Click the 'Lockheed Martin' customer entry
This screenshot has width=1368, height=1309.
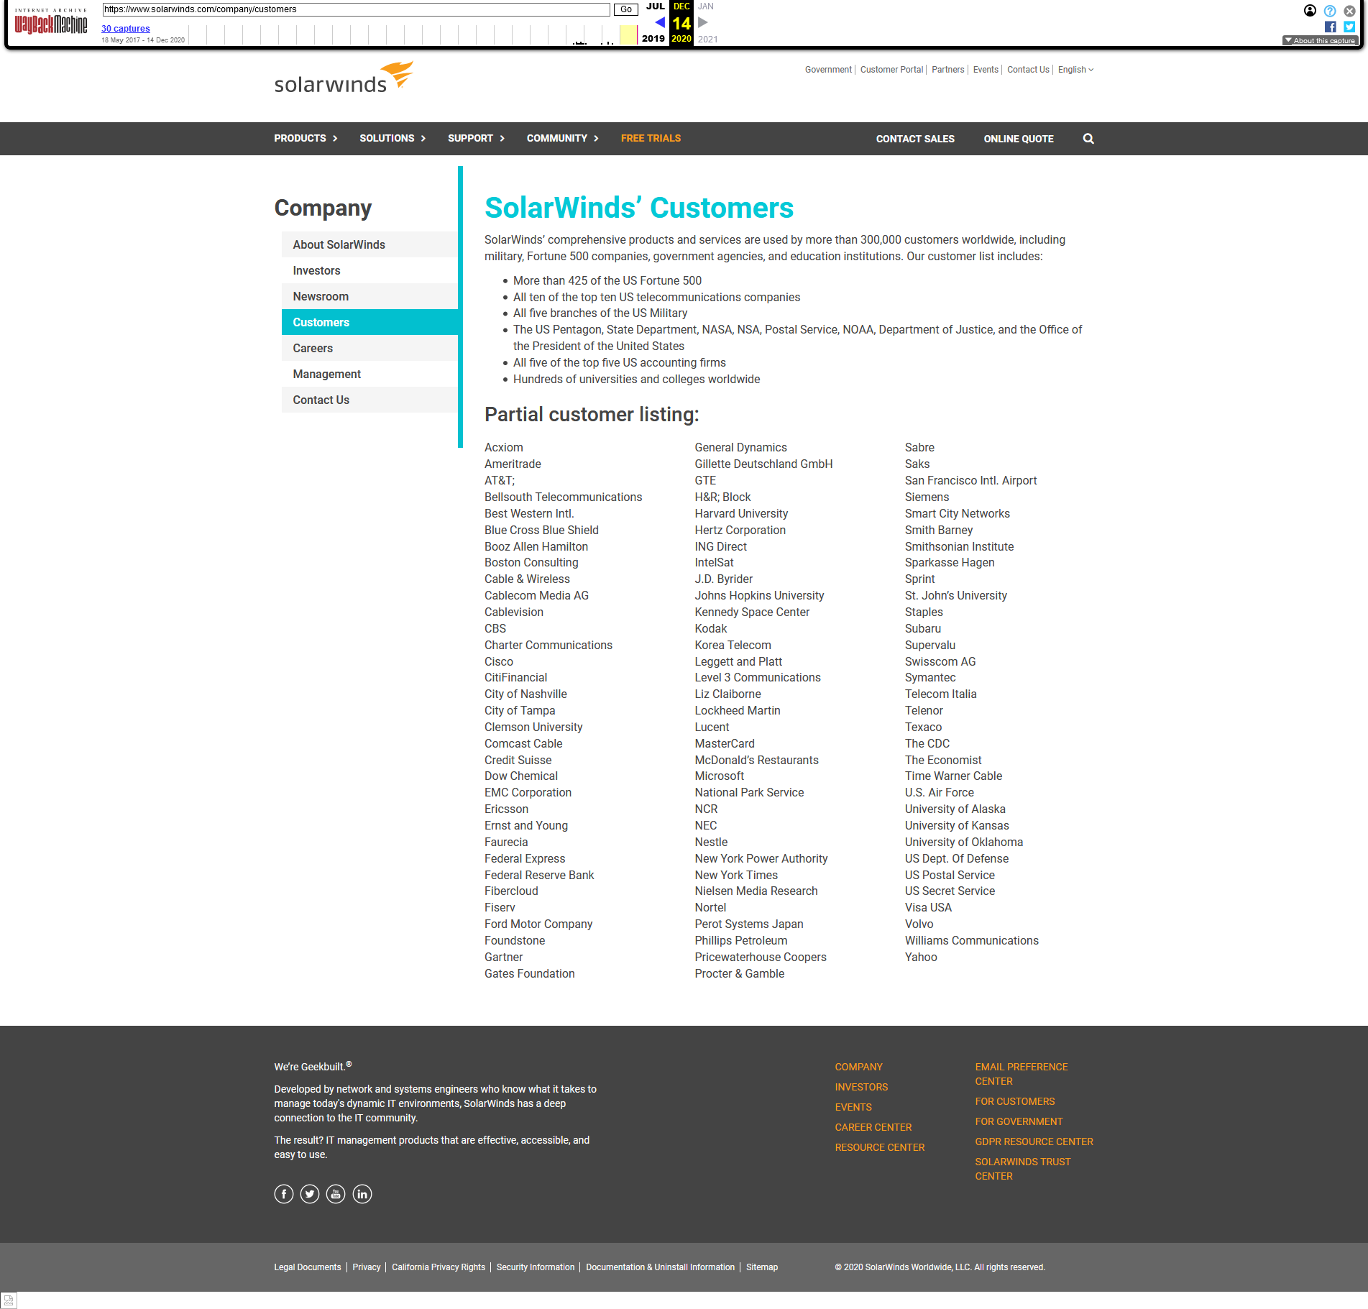tap(737, 710)
